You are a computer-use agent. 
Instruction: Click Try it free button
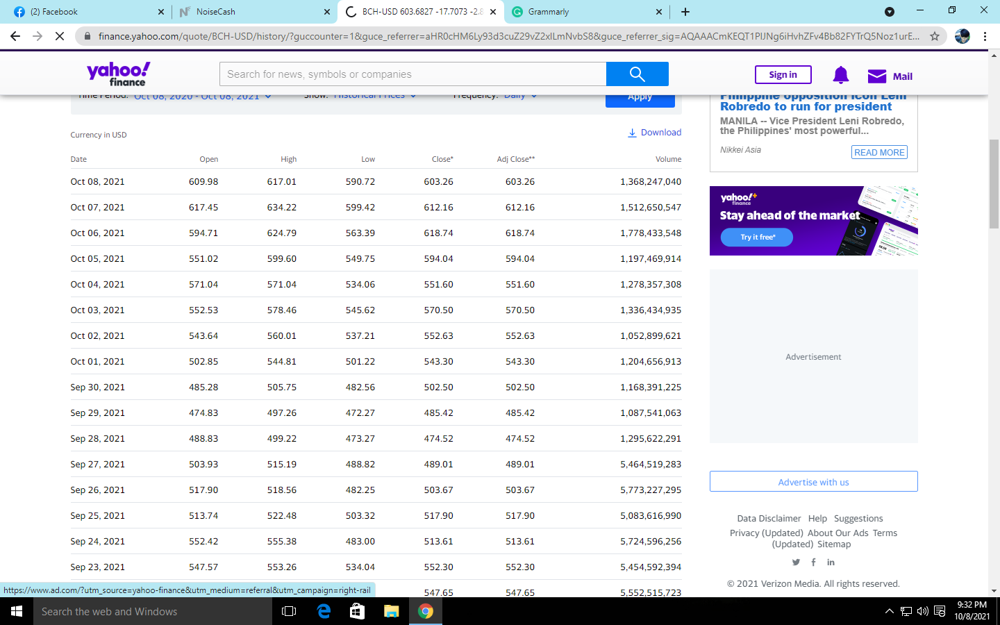(x=757, y=237)
